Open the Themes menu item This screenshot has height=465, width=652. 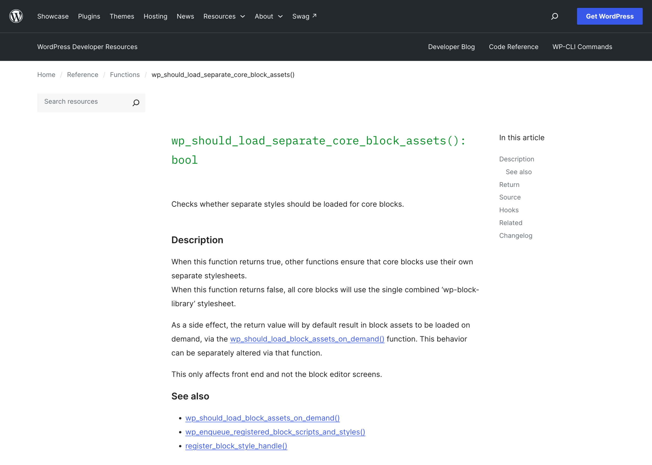(x=122, y=16)
